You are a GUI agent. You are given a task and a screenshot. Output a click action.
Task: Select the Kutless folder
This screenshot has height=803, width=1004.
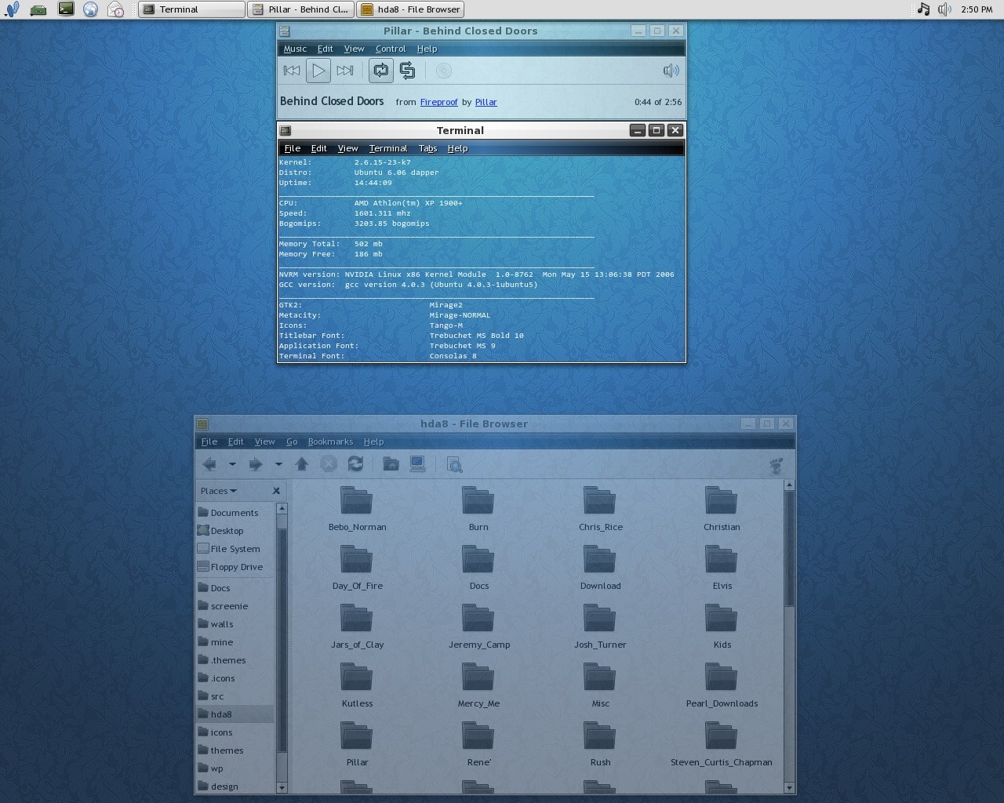click(357, 685)
